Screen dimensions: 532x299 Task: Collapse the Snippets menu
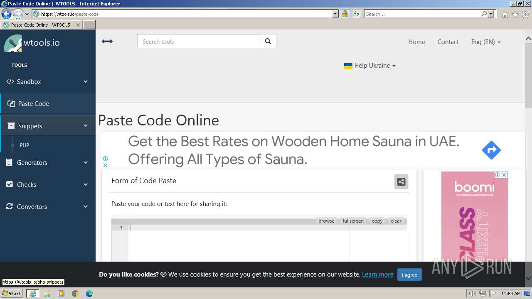(86, 126)
